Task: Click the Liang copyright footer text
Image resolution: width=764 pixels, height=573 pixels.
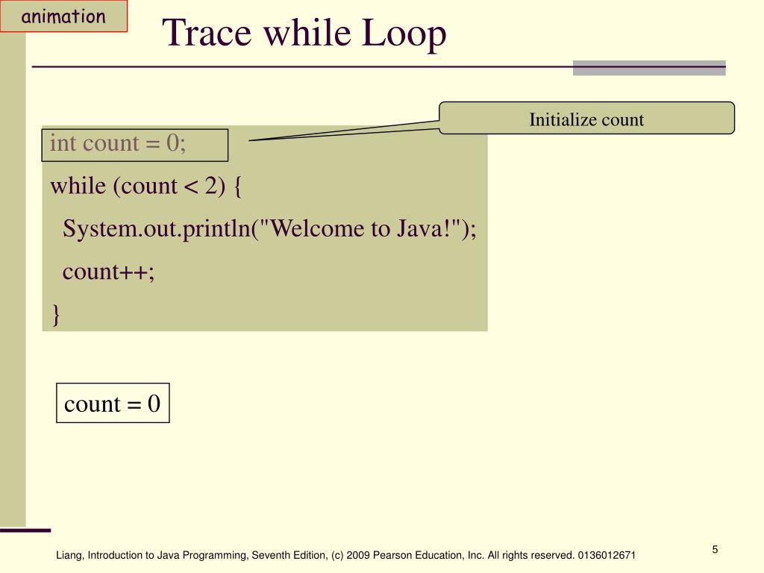Action: tap(187, 556)
